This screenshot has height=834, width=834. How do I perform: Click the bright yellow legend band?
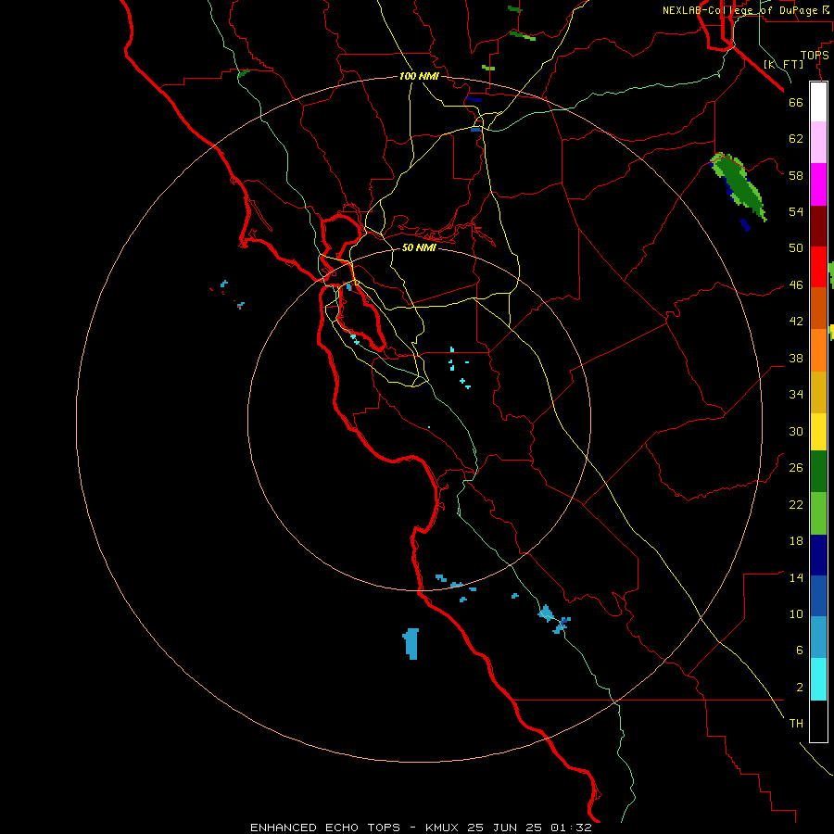(x=818, y=432)
